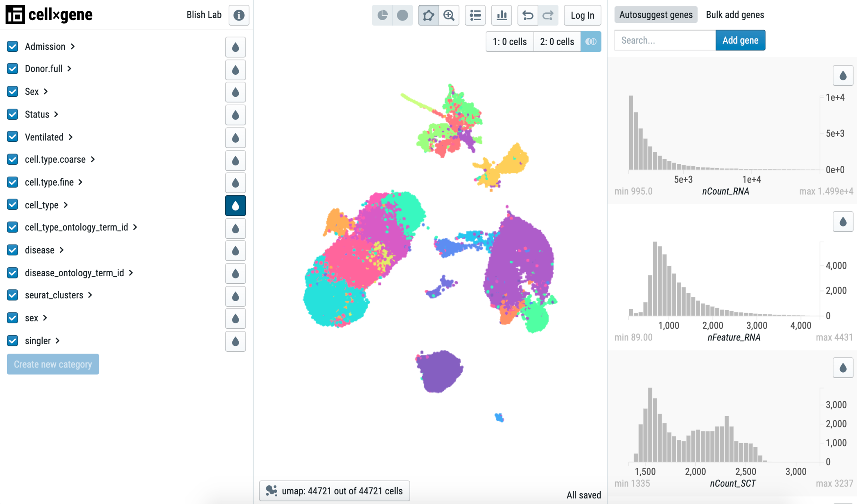
Task: Expand the singler category
Action: click(58, 340)
